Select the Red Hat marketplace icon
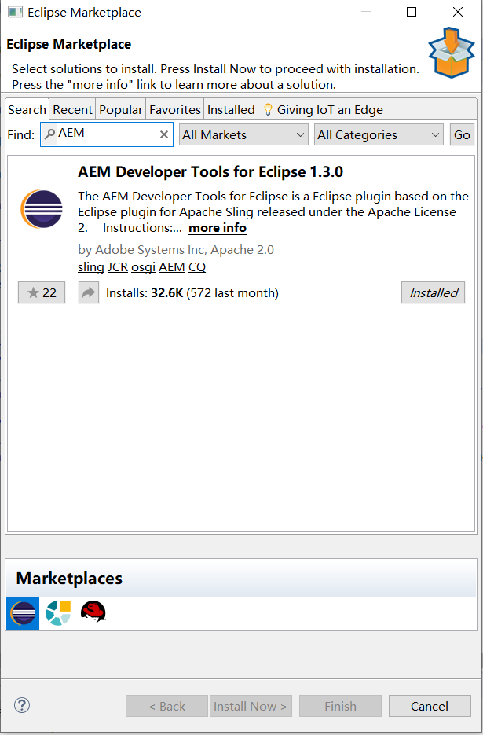The width and height of the screenshot is (483, 735). coord(93,612)
